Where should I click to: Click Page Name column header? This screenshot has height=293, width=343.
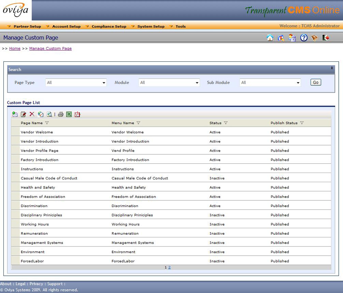click(x=32, y=123)
